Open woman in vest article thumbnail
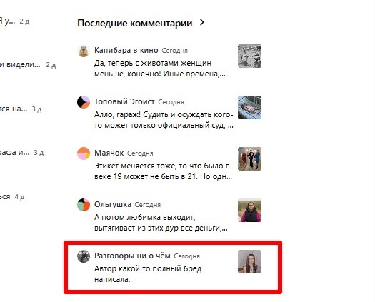 point(249,211)
